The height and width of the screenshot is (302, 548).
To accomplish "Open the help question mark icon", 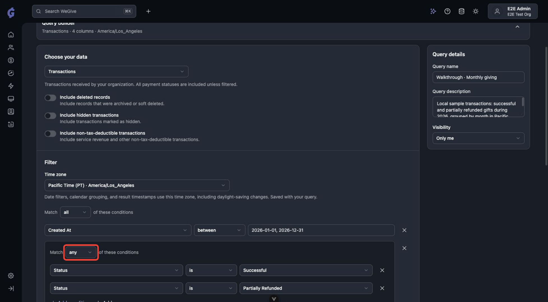I will [x=447, y=11].
